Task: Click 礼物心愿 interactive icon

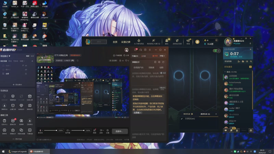Action: 30,96
